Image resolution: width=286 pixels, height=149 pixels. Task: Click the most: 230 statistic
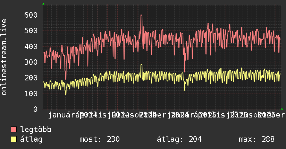point(100,139)
